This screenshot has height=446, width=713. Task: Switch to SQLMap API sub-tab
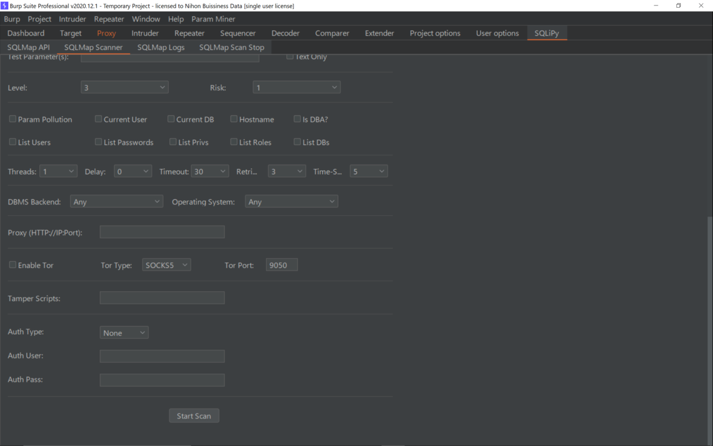pos(29,47)
